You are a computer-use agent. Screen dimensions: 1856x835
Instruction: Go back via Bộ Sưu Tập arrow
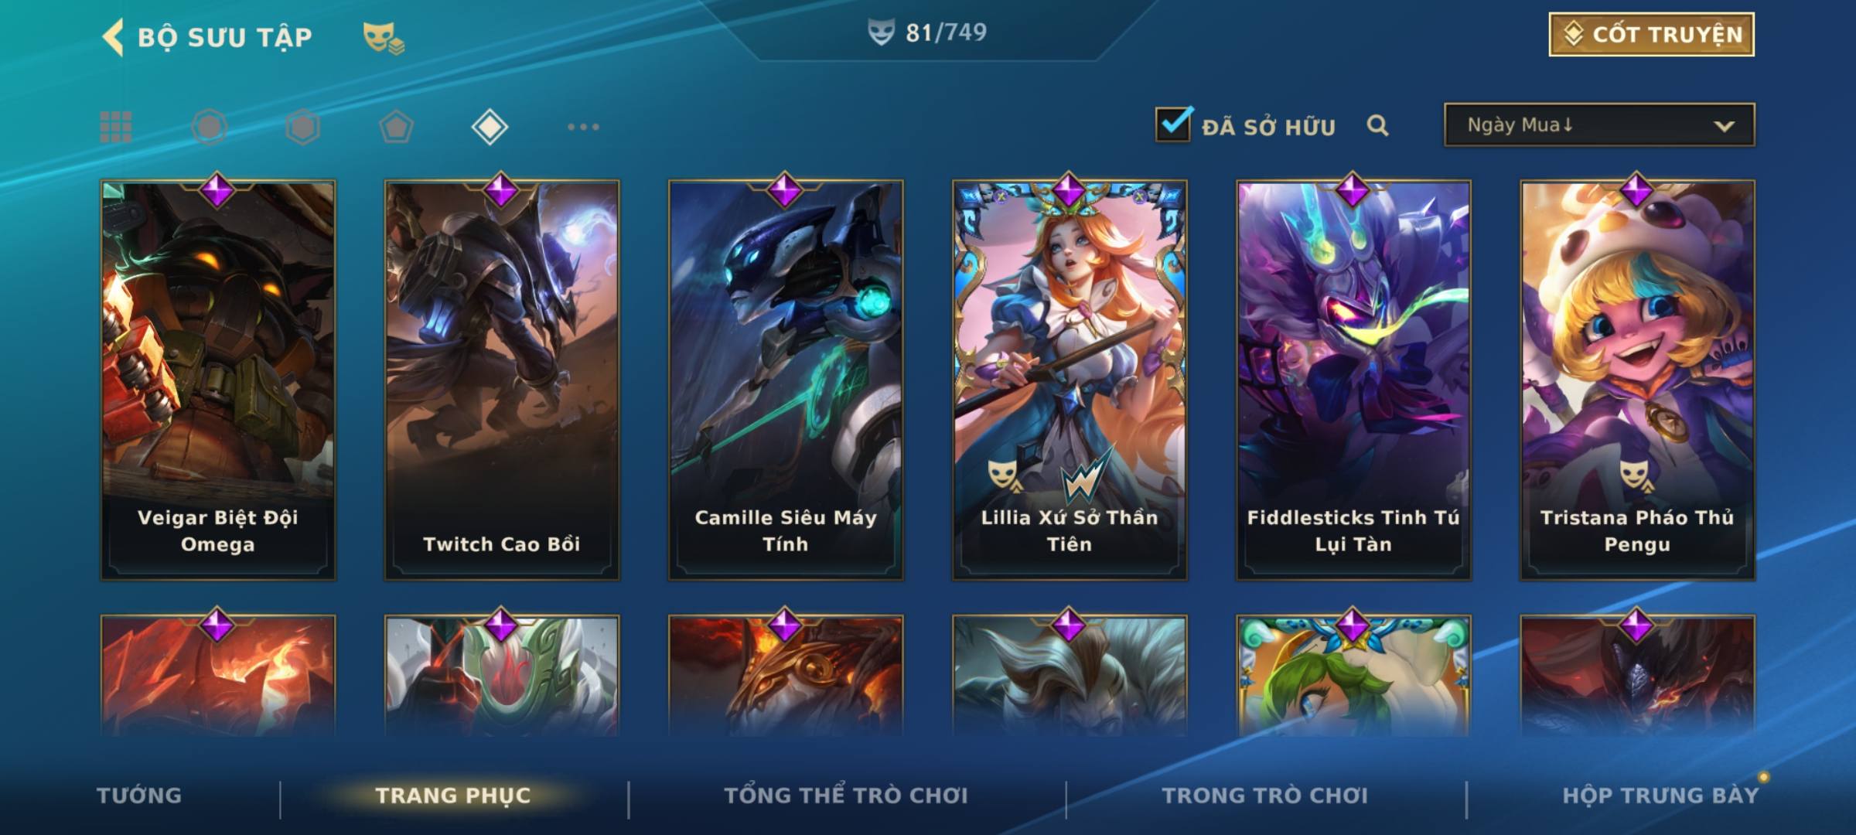113,37
